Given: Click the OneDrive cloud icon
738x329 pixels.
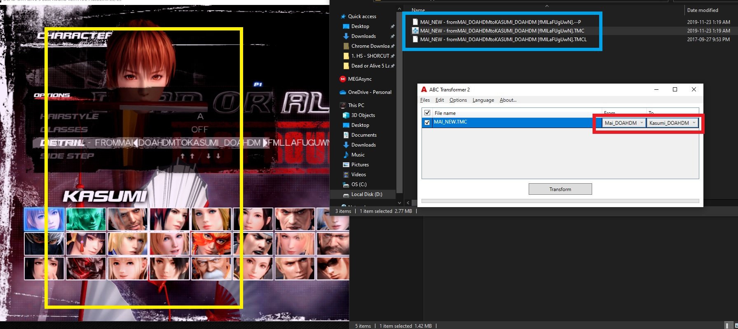Looking at the screenshot, I should (x=343, y=92).
